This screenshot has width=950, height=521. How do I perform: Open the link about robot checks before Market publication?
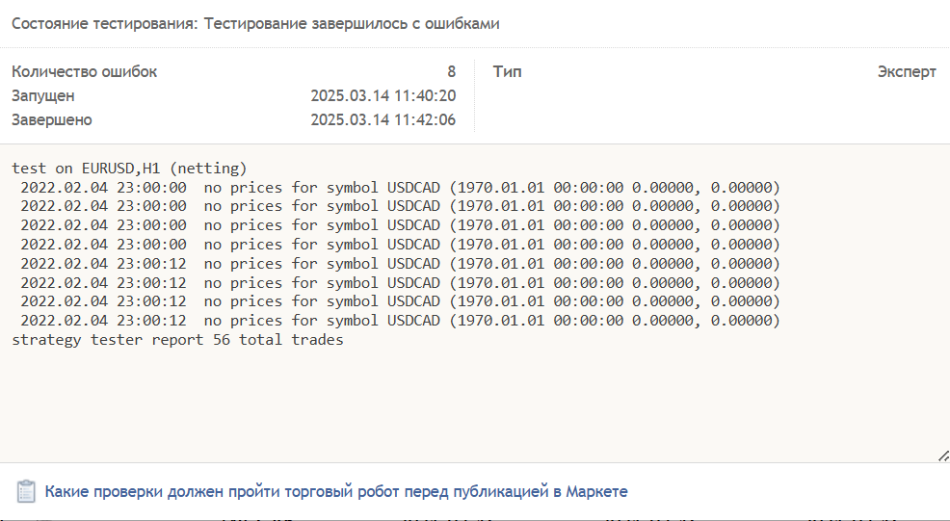(336, 491)
